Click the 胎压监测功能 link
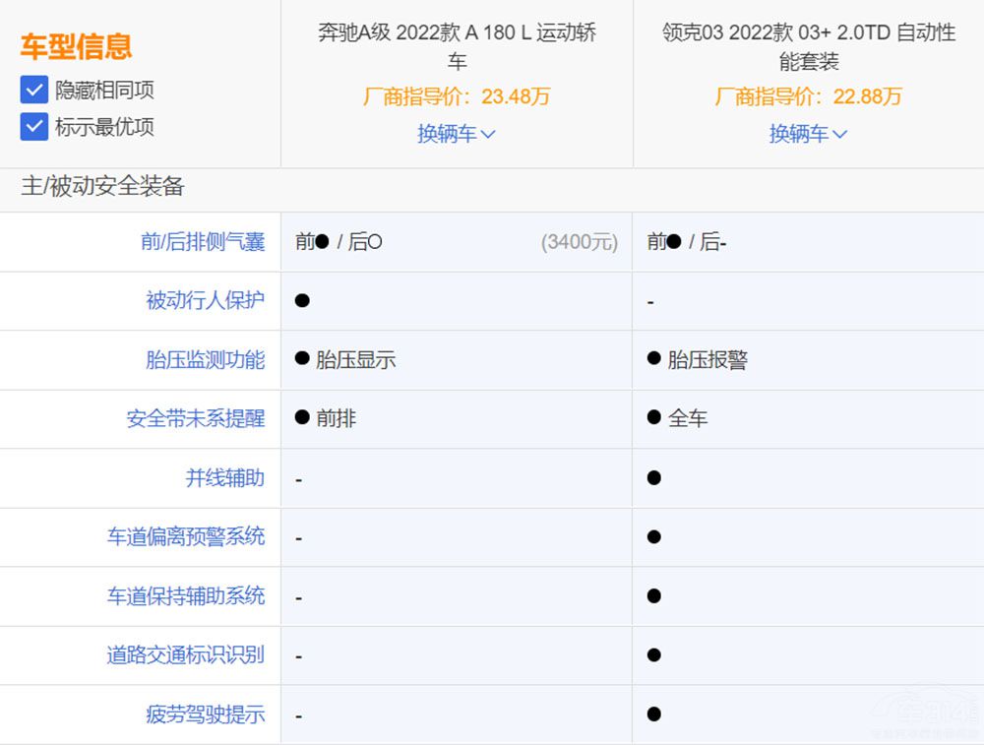This screenshot has width=984, height=745. click(x=206, y=360)
